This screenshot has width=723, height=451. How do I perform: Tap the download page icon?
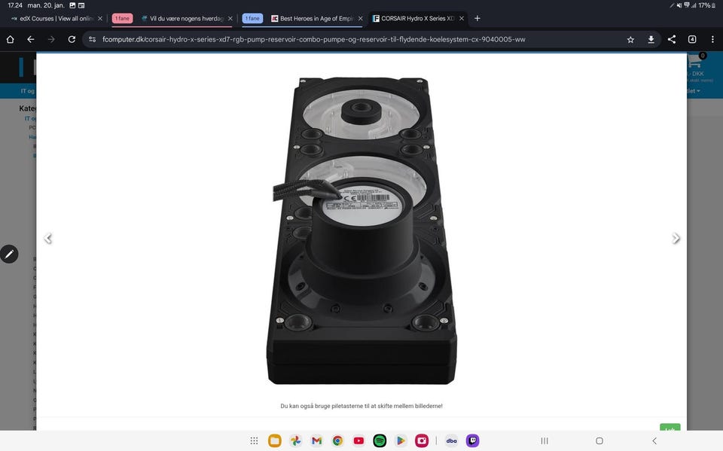coord(651,39)
